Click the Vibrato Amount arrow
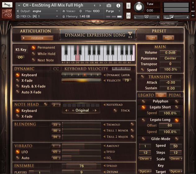The image size is (196, 174). 104,146
